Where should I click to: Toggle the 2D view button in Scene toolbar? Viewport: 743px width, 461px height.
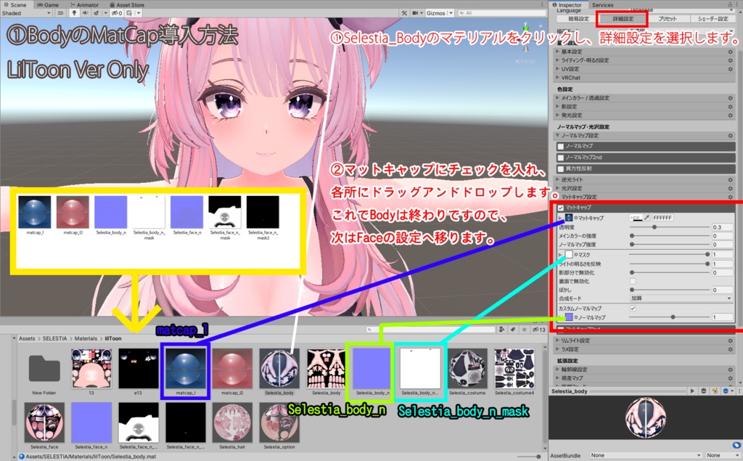click(x=61, y=13)
